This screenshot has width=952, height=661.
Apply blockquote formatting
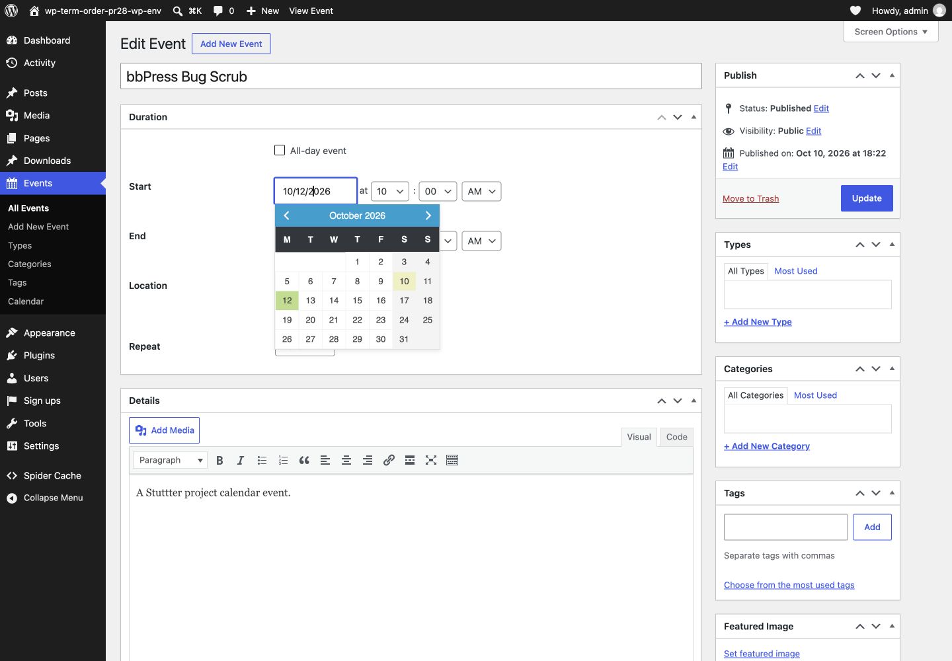click(304, 460)
